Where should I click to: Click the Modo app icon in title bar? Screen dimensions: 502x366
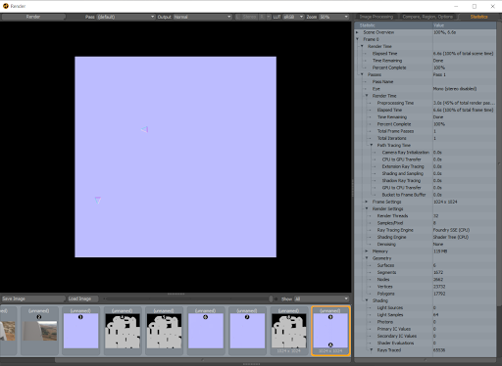click(5, 6)
